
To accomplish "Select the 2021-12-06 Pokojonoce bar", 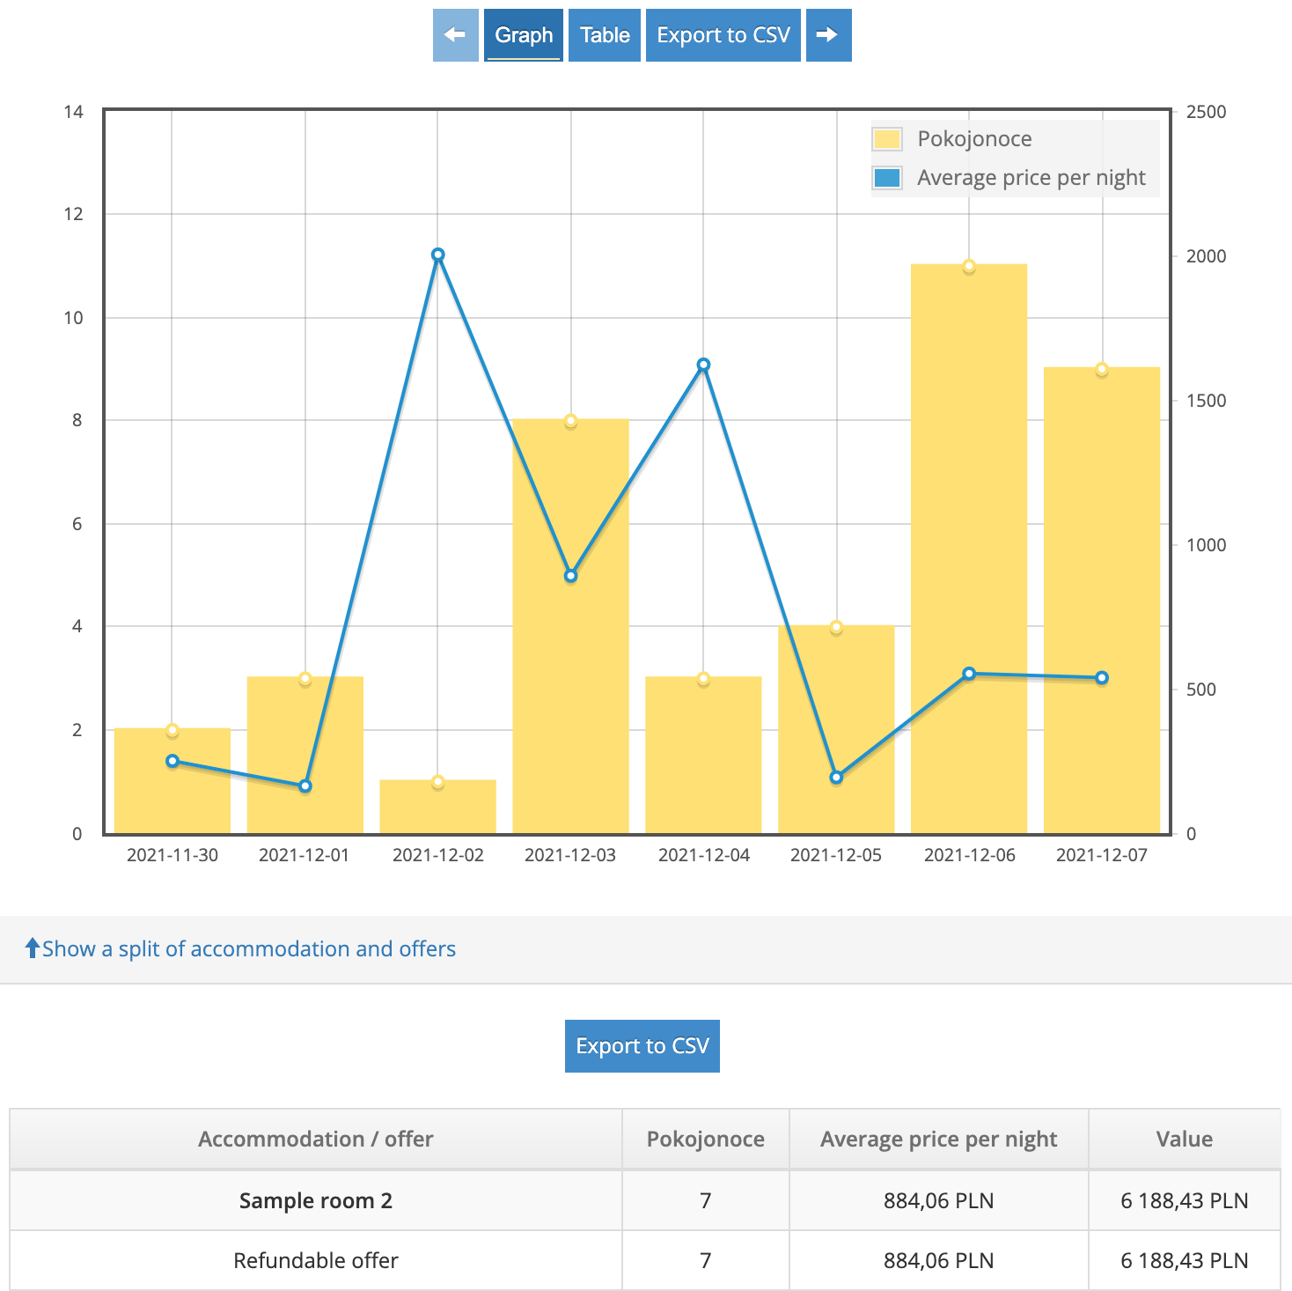I will 968,546.
